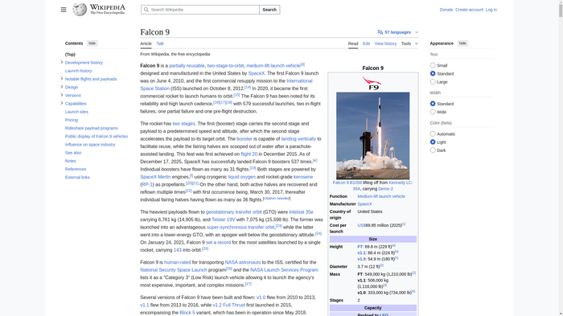Open the International Space Station link
Viewport: 563px width, 316px height.
point(299,80)
